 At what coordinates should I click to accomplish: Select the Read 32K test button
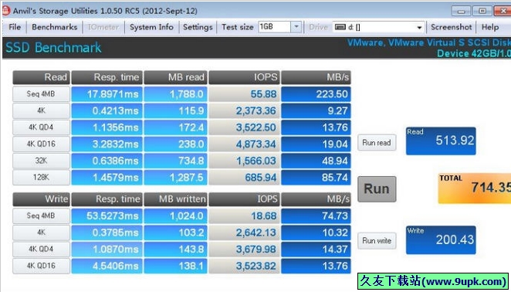tap(41, 161)
